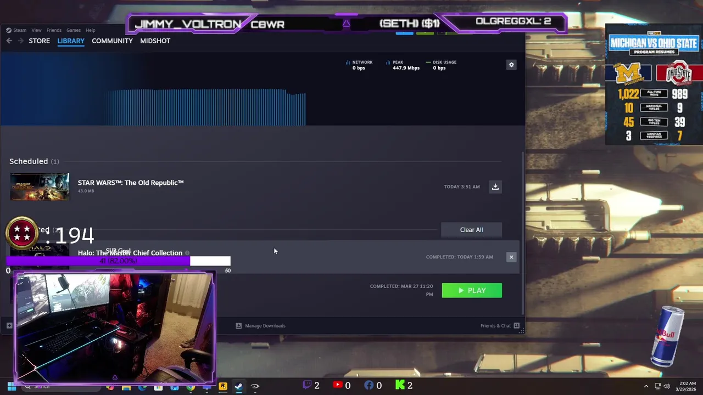Click the NETWORK 0 bps graph legend

tap(359, 65)
